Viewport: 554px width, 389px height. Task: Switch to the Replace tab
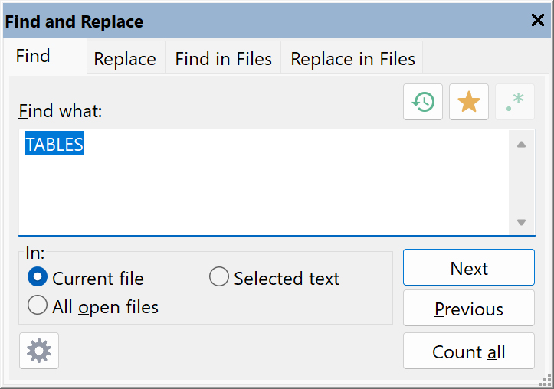(x=126, y=58)
